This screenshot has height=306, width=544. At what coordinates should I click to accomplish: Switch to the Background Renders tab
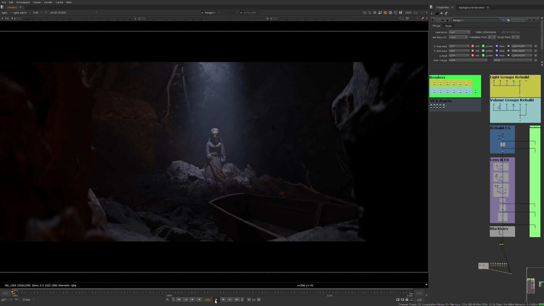tap(472, 7)
